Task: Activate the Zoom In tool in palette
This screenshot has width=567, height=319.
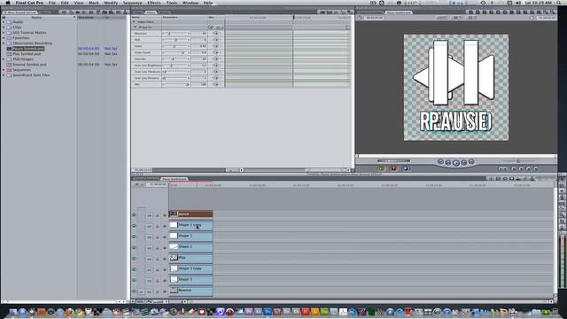Action: click(x=562, y=215)
